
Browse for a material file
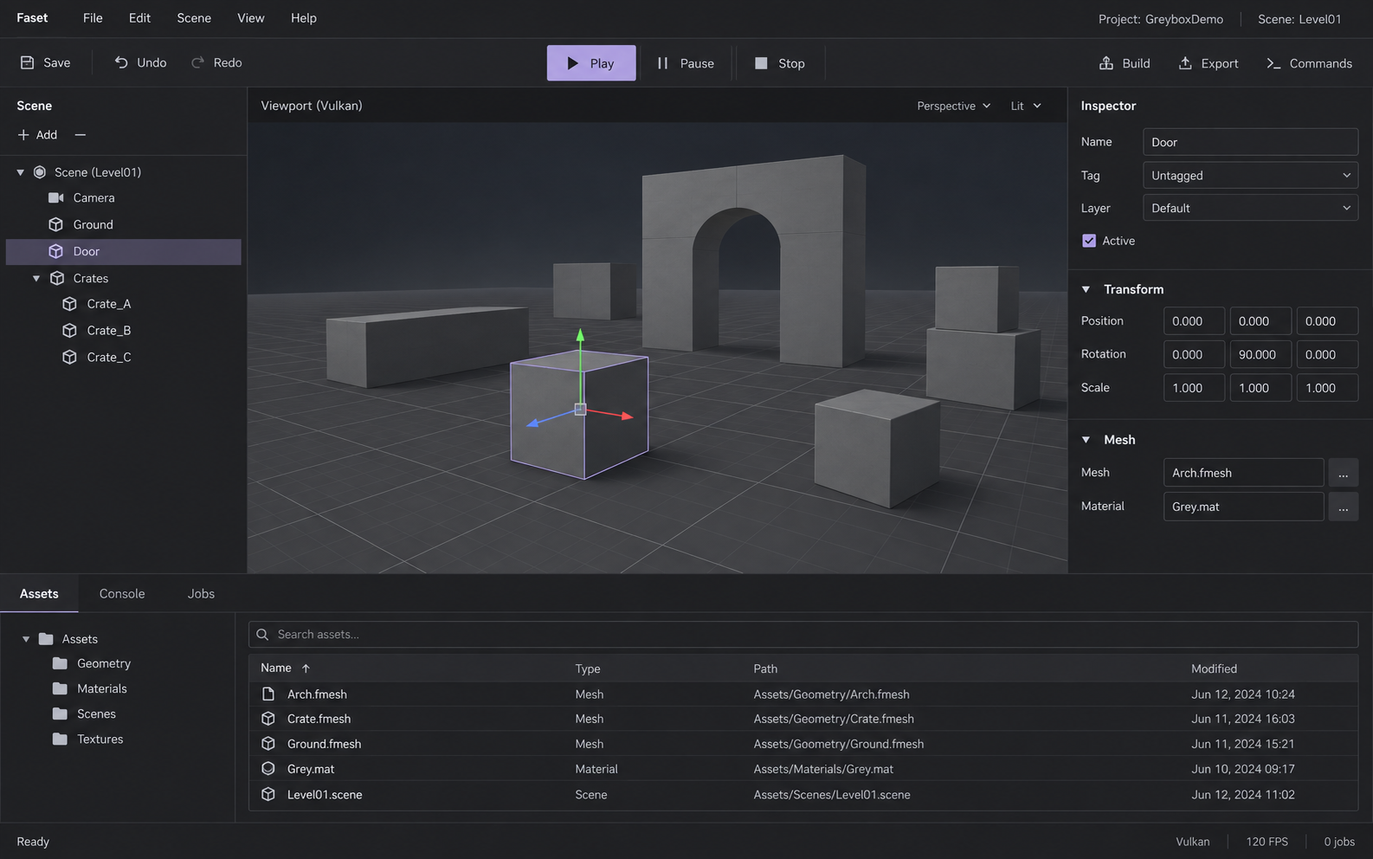coord(1343,507)
